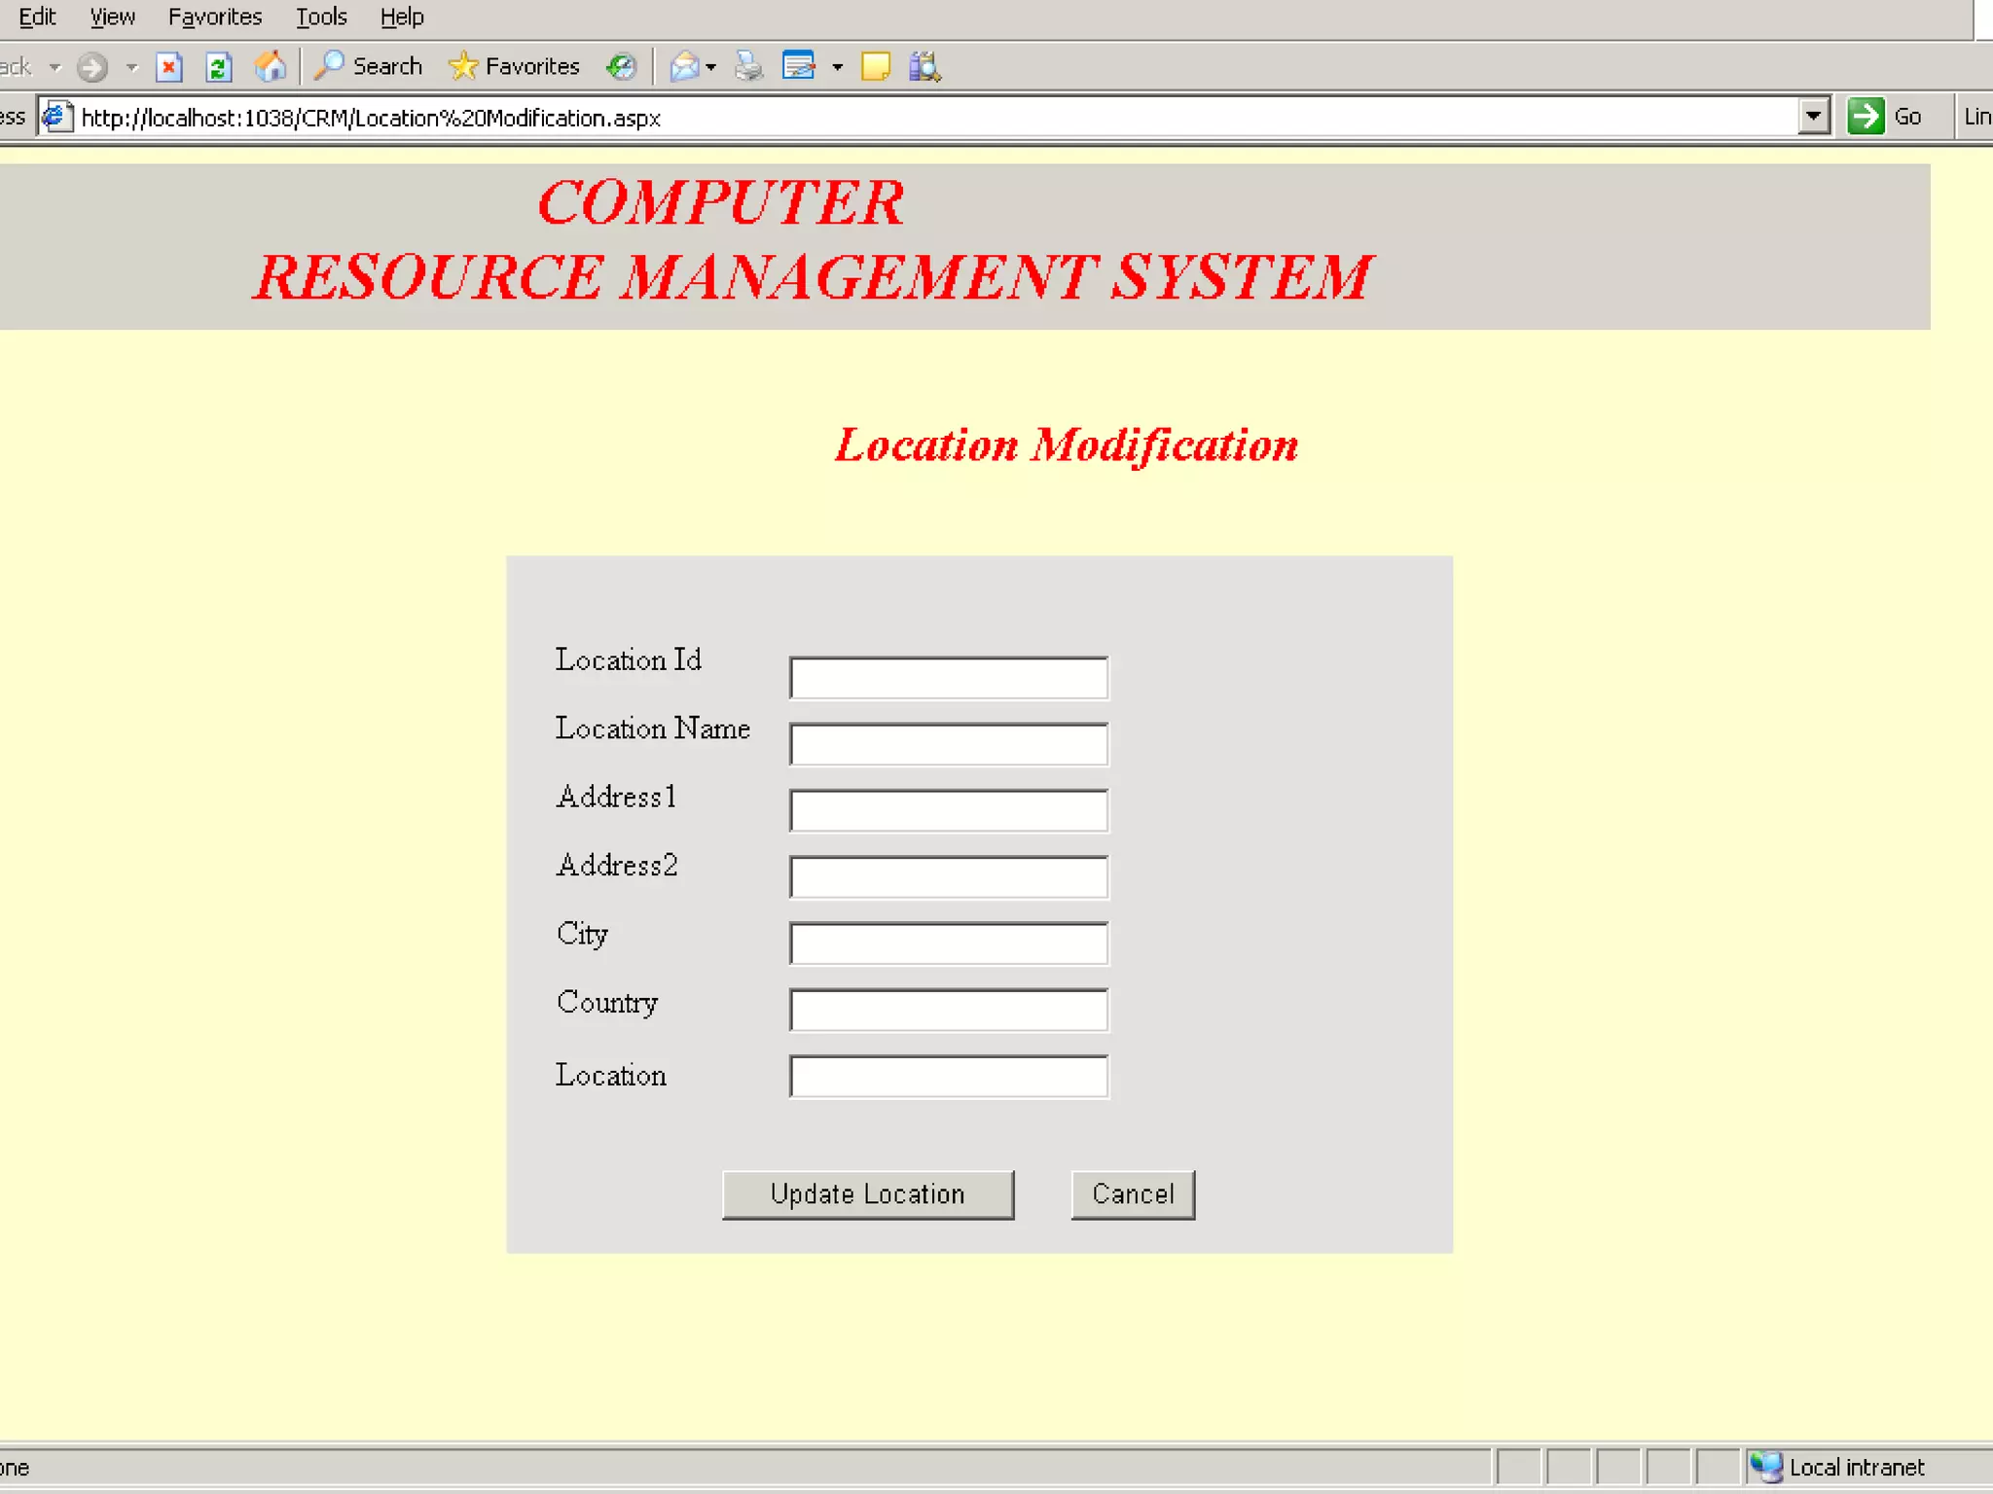Open the Tools menu
Viewport: 1993px width, 1494px height.
[x=321, y=17]
